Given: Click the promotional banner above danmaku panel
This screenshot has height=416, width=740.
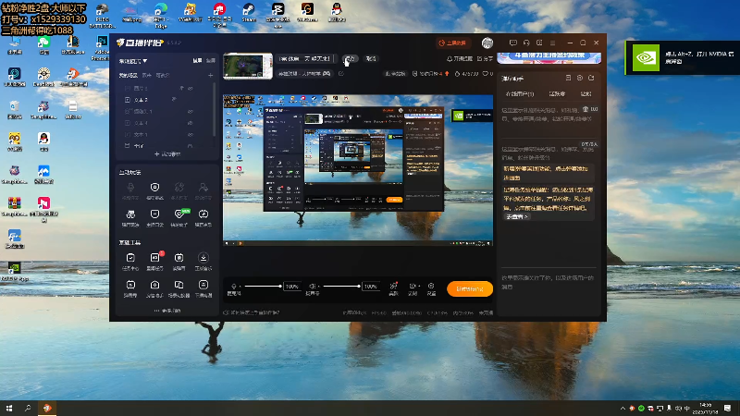Looking at the screenshot, I should click(549, 57).
